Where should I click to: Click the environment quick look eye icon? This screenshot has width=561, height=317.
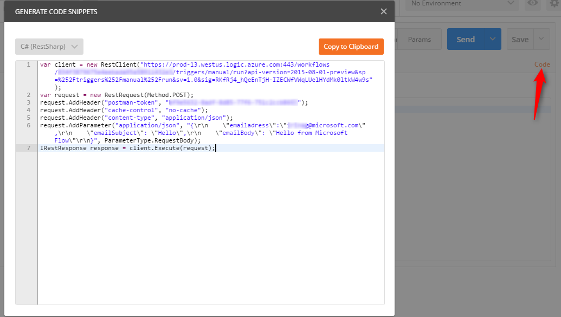click(x=533, y=4)
